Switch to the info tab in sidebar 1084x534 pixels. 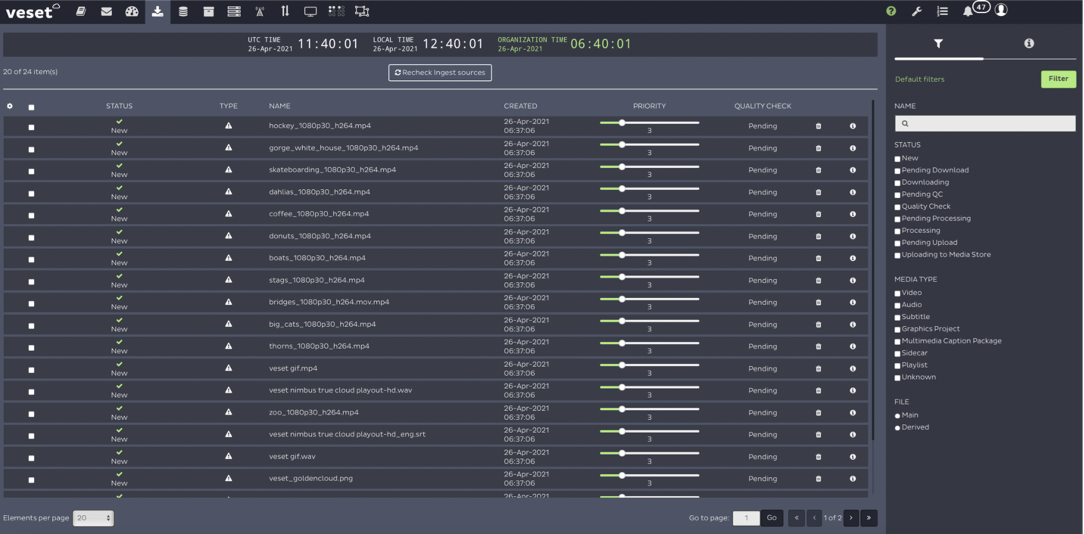(x=1028, y=43)
